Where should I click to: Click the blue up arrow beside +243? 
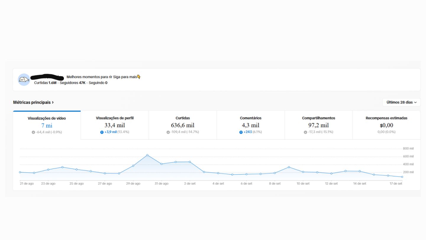pos(241,132)
